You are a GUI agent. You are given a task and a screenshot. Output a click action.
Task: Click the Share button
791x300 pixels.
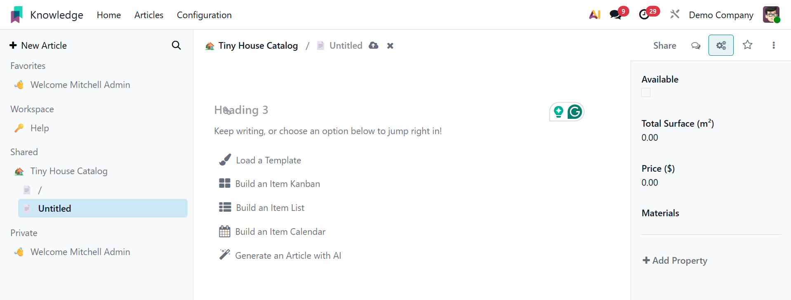pyautogui.click(x=664, y=45)
